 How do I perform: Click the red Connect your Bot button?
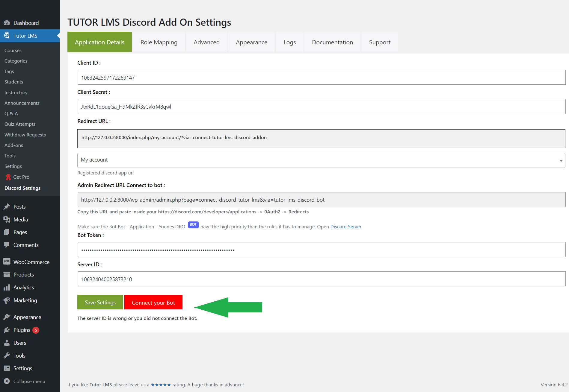153,303
